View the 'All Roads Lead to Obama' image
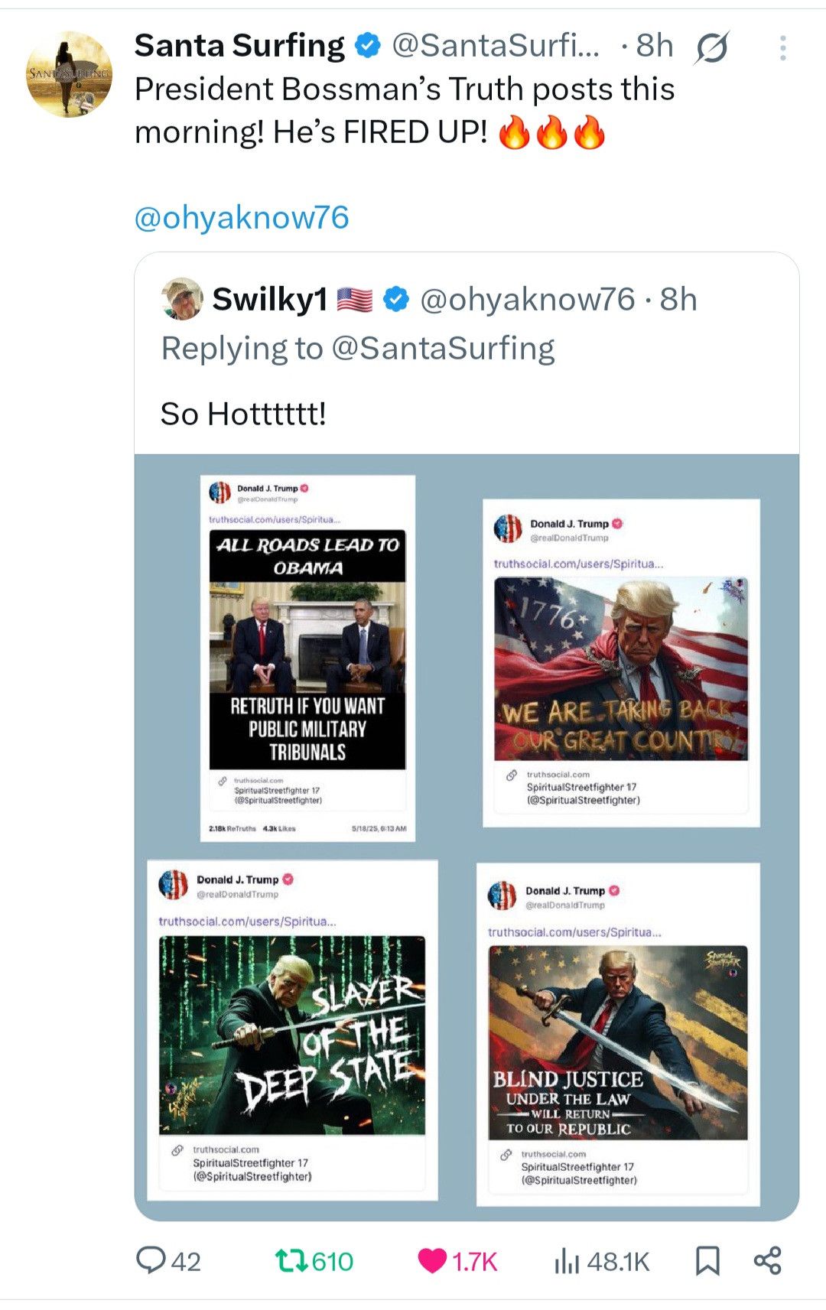 click(307, 650)
